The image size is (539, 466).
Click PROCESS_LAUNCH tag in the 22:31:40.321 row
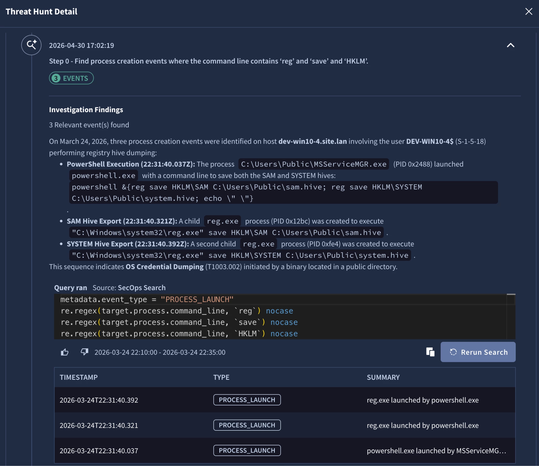(x=247, y=425)
